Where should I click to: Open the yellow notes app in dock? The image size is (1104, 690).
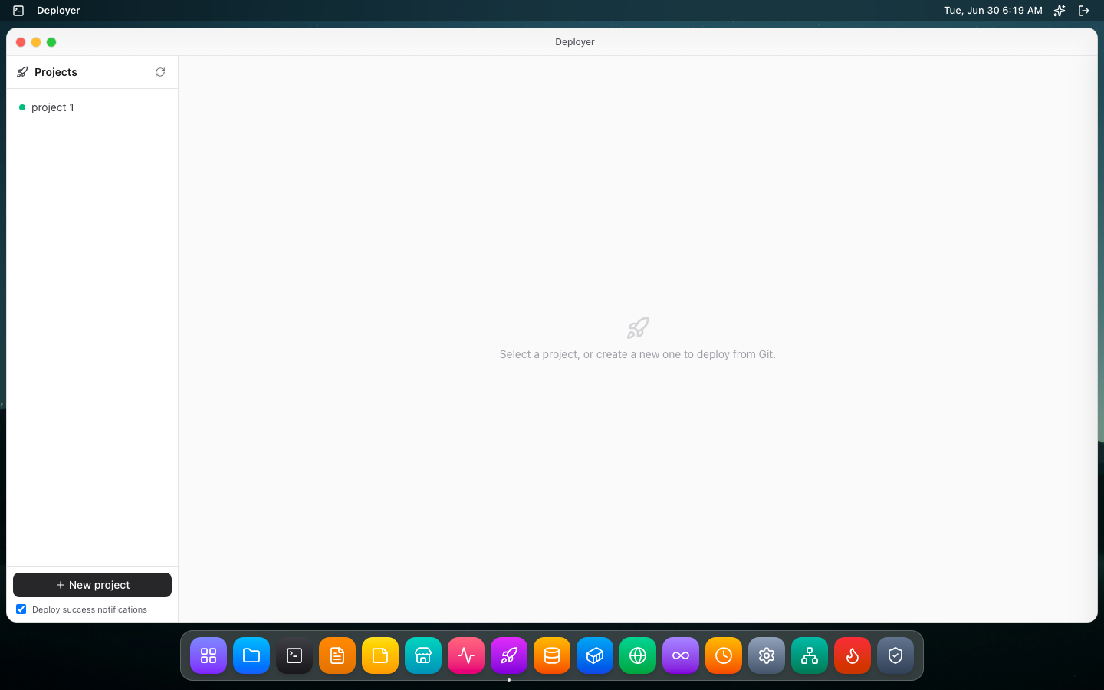click(380, 655)
